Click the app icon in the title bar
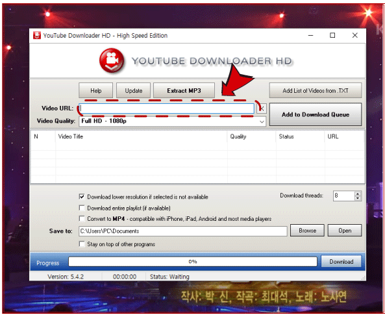385x317 pixels. point(37,35)
